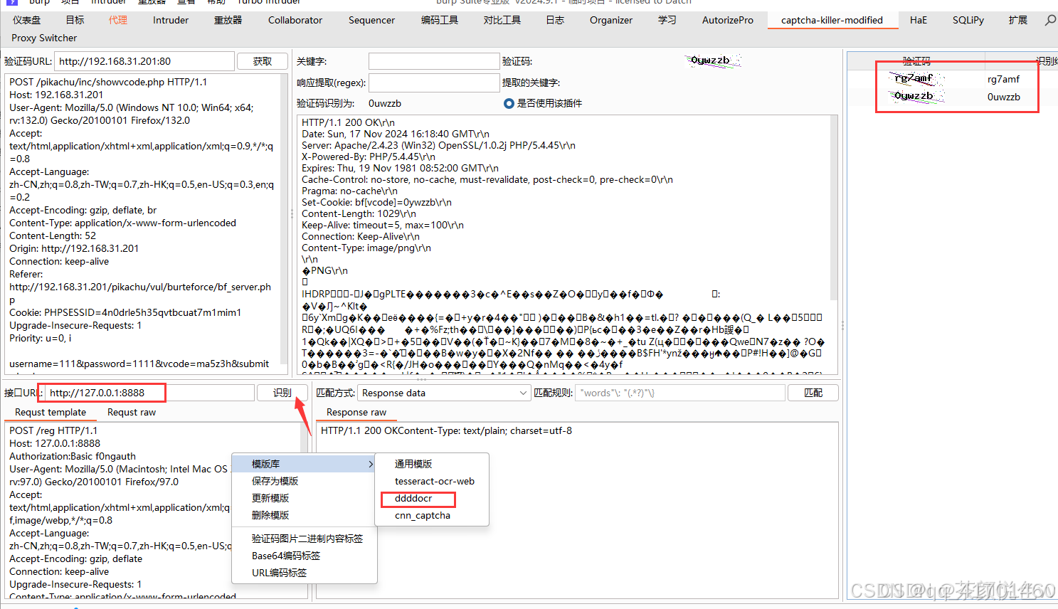This screenshot has width=1058, height=609.
Task: Click the Set-Cookie bf[vcode] response header line
Action: coord(376,202)
